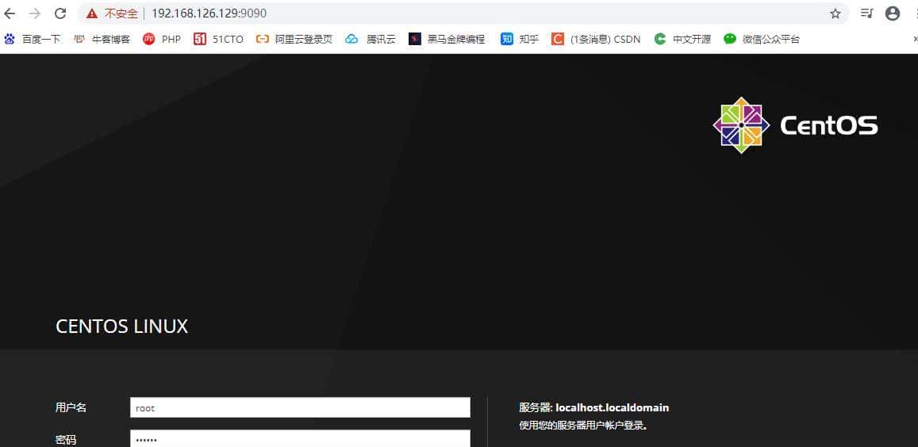The image size is (918, 447).
Task: Open the media control playlist icon
Action: pyautogui.click(x=866, y=13)
